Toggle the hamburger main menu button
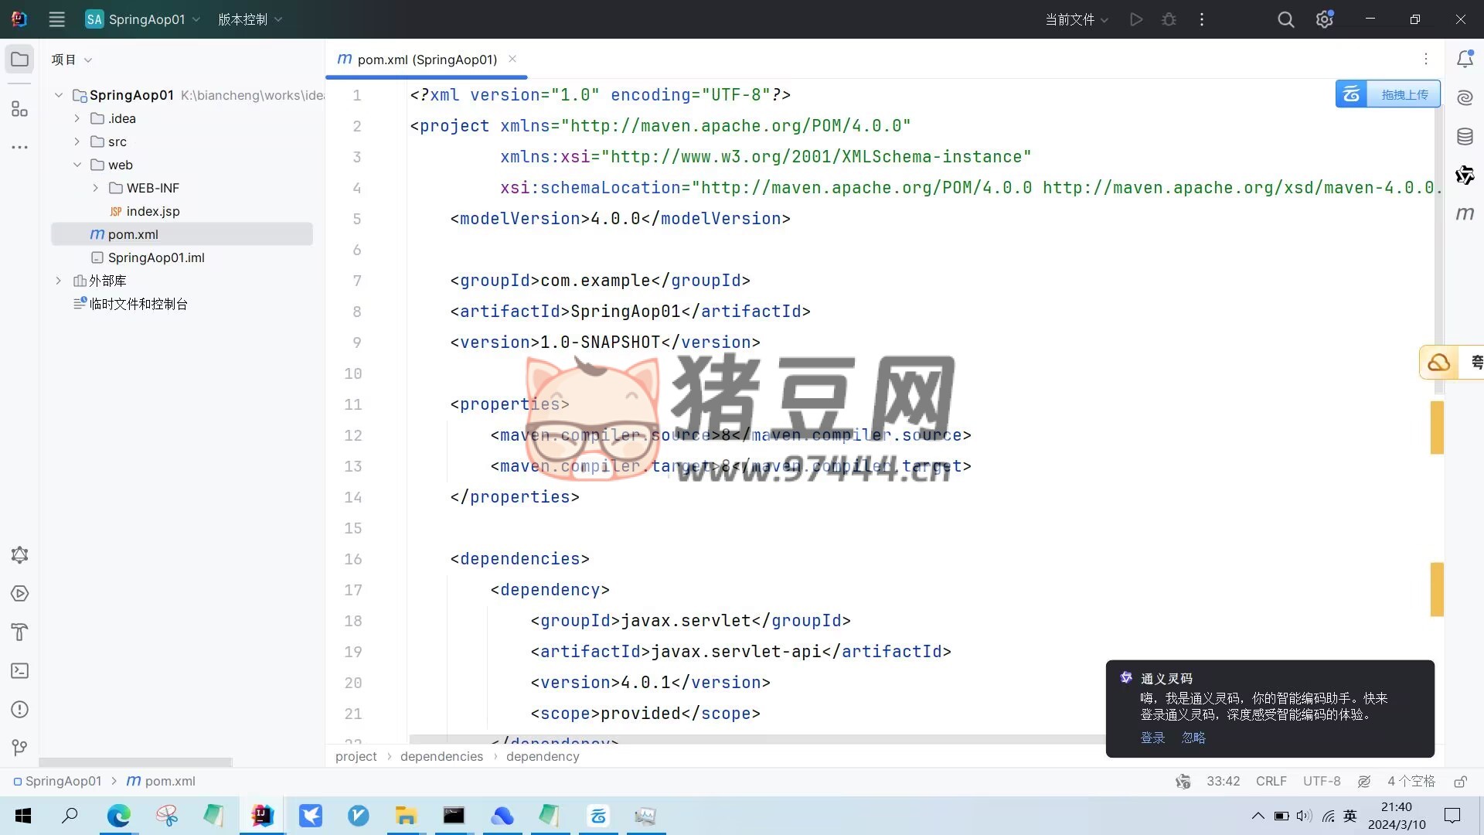This screenshot has width=1484, height=835. tap(56, 19)
